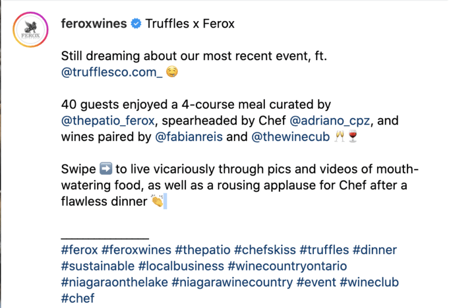The width and height of the screenshot is (449, 308).
Task: Click the clinking glasses emoji
Action: (x=340, y=136)
